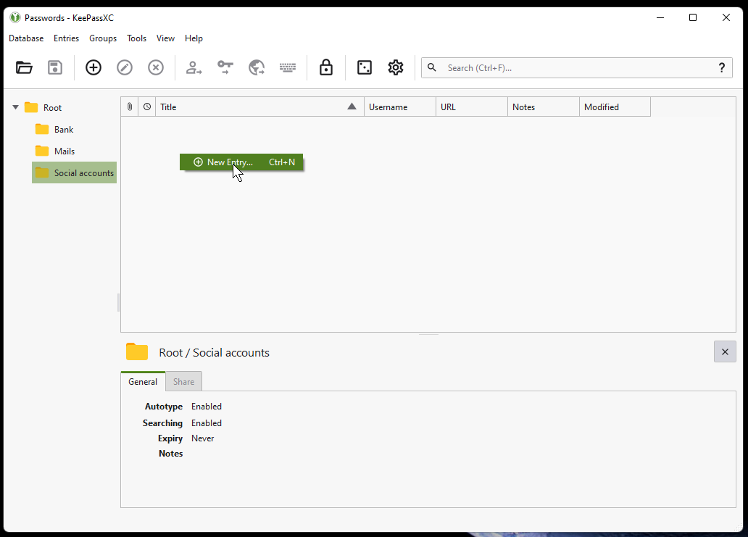Open password generator dice icon
Viewport: 748px width, 537px height.
pyautogui.click(x=365, y=67)
